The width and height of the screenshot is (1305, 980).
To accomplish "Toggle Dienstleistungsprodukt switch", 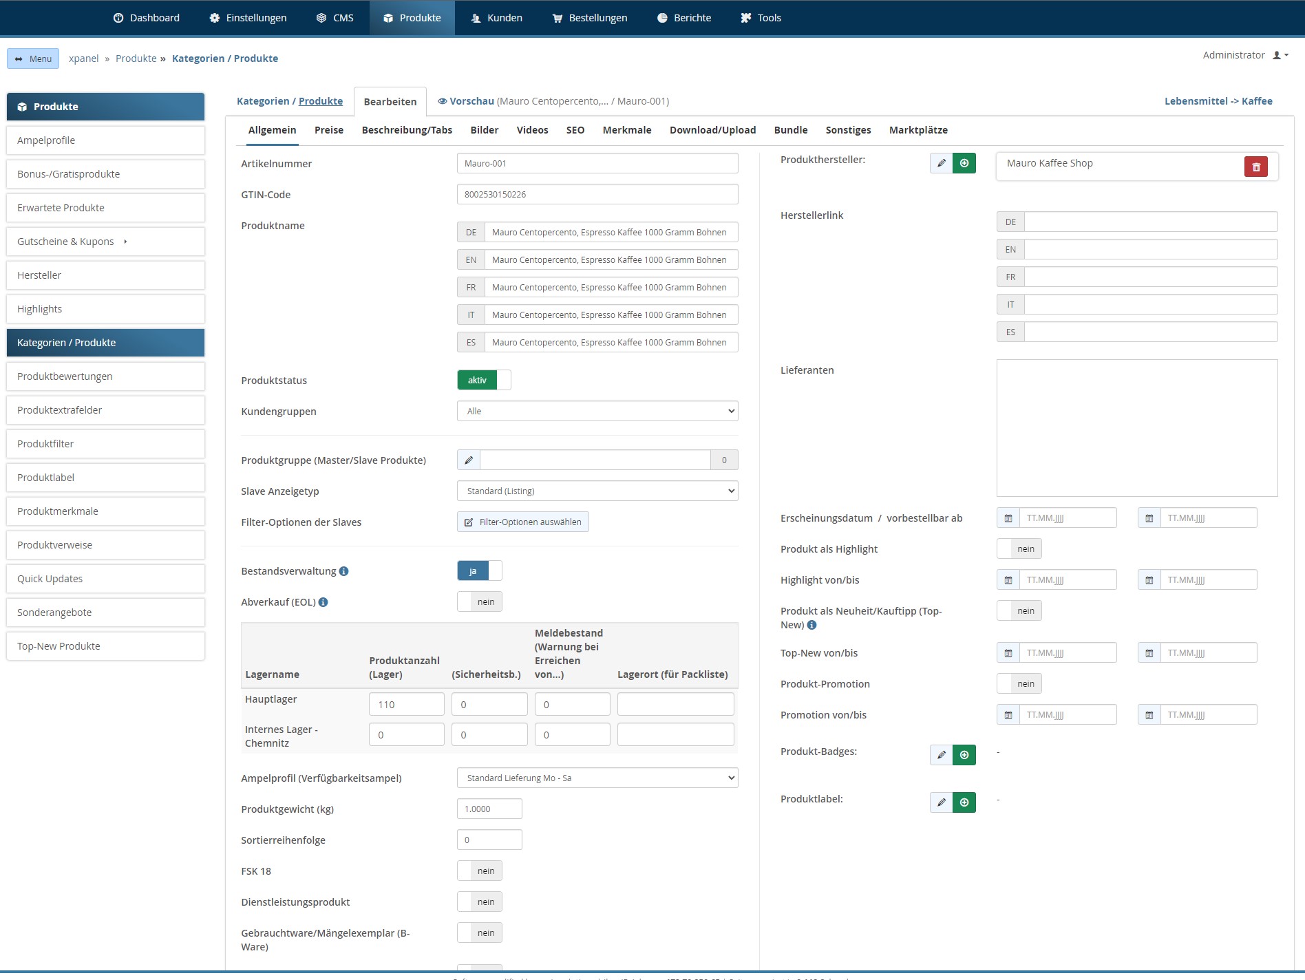I will [x=480, y=902].
